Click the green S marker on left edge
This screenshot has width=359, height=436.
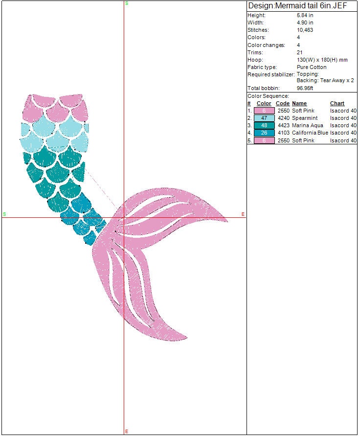pos(4,214)
